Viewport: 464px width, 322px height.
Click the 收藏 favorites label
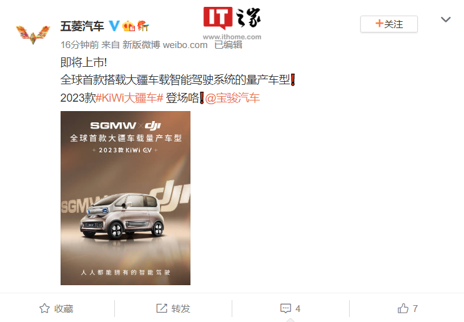(x=64, y=309)
